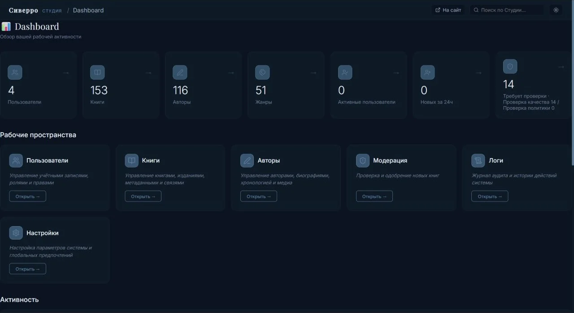Click the Авторы workspace pen icon
Image resolution: width=574 pixels, height=313 pixels.
coord(247,160)
